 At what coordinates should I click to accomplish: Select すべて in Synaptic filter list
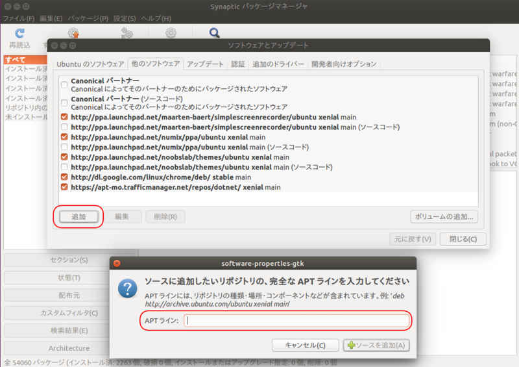(x=25, y=60)
